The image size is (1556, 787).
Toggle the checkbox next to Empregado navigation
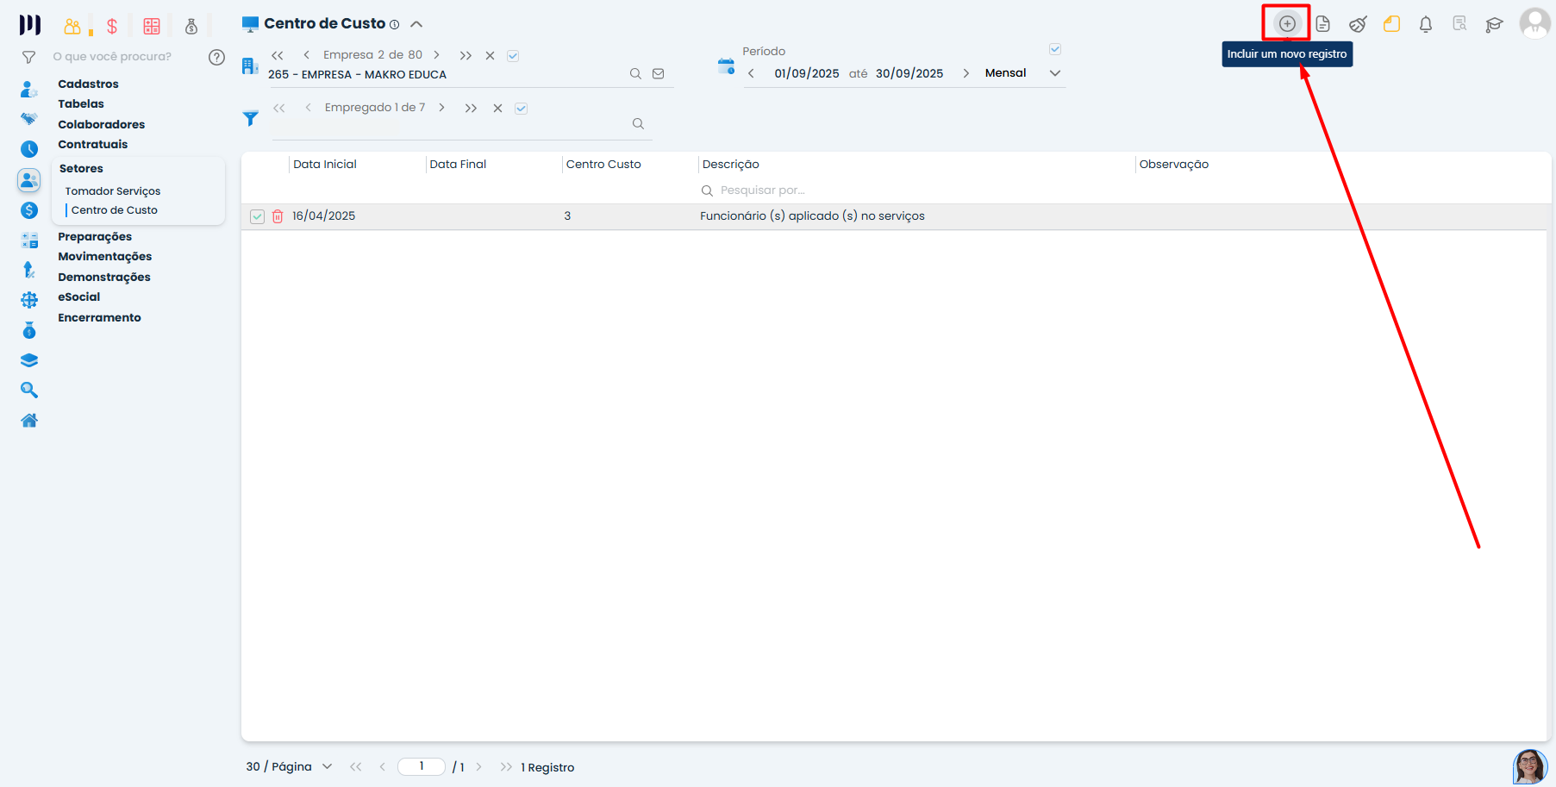(521, 109)
